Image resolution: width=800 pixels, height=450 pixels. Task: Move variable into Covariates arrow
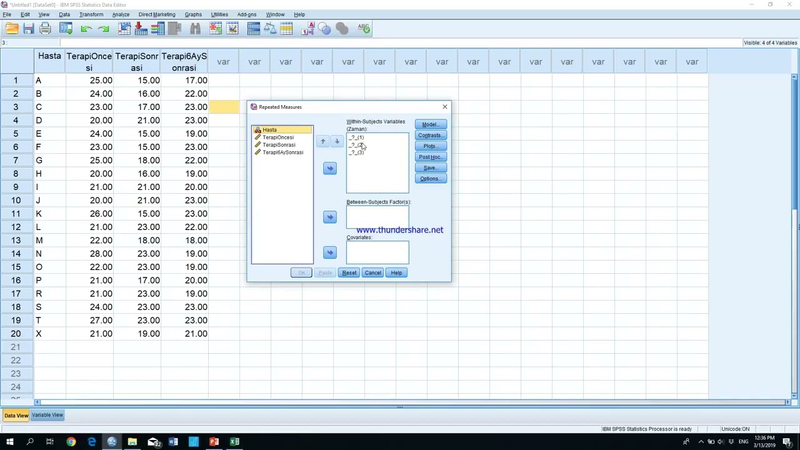pos(330,252)
